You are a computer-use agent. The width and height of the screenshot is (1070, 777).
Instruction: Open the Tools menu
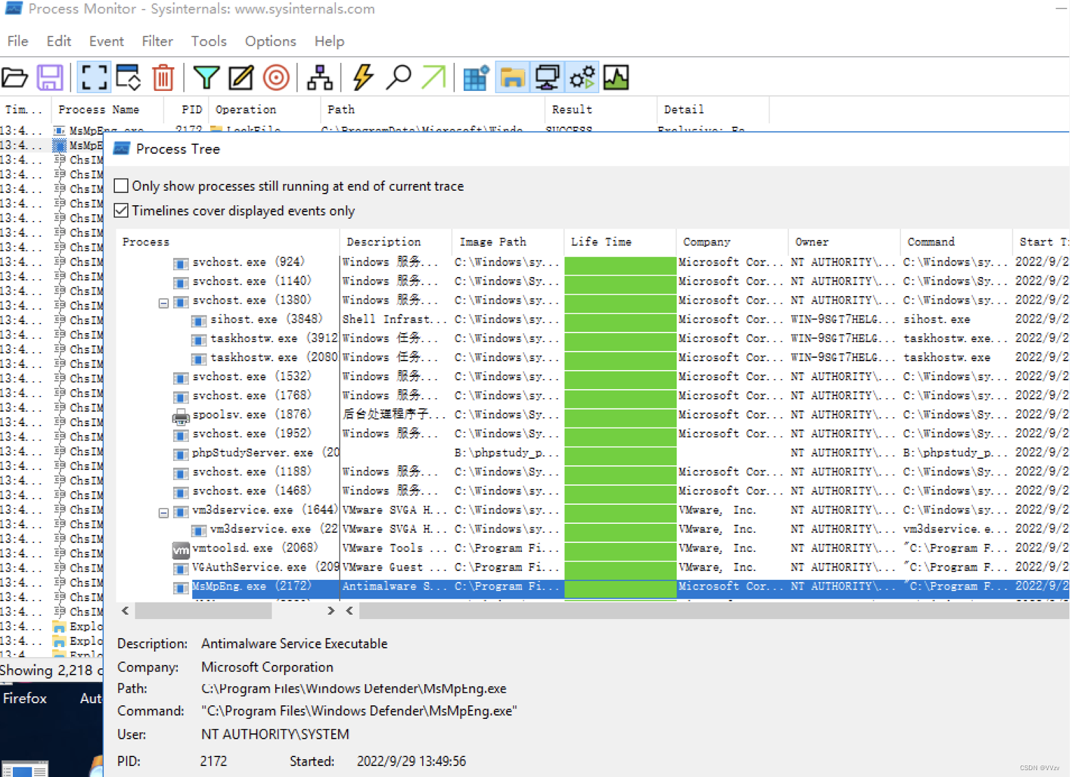209,41
